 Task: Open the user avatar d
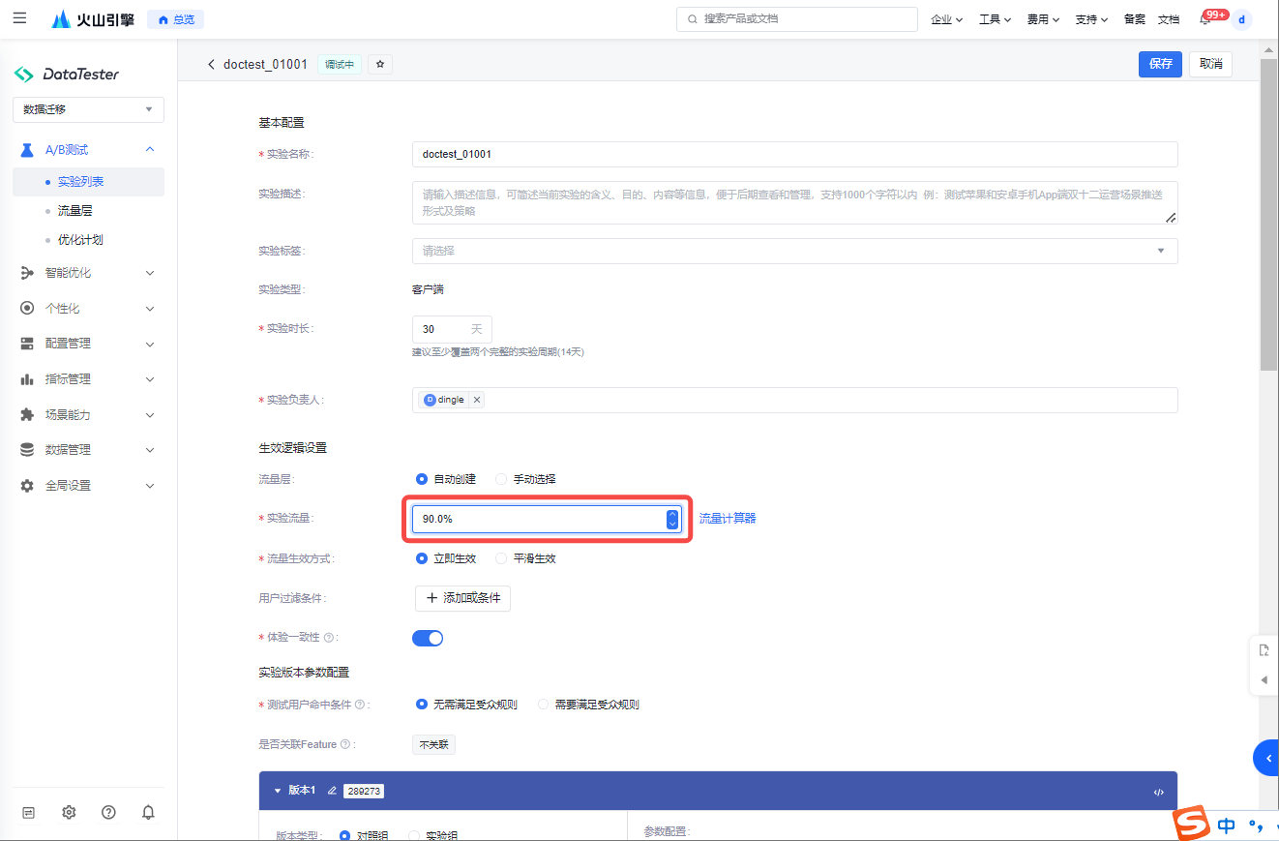coord(1241,19)
